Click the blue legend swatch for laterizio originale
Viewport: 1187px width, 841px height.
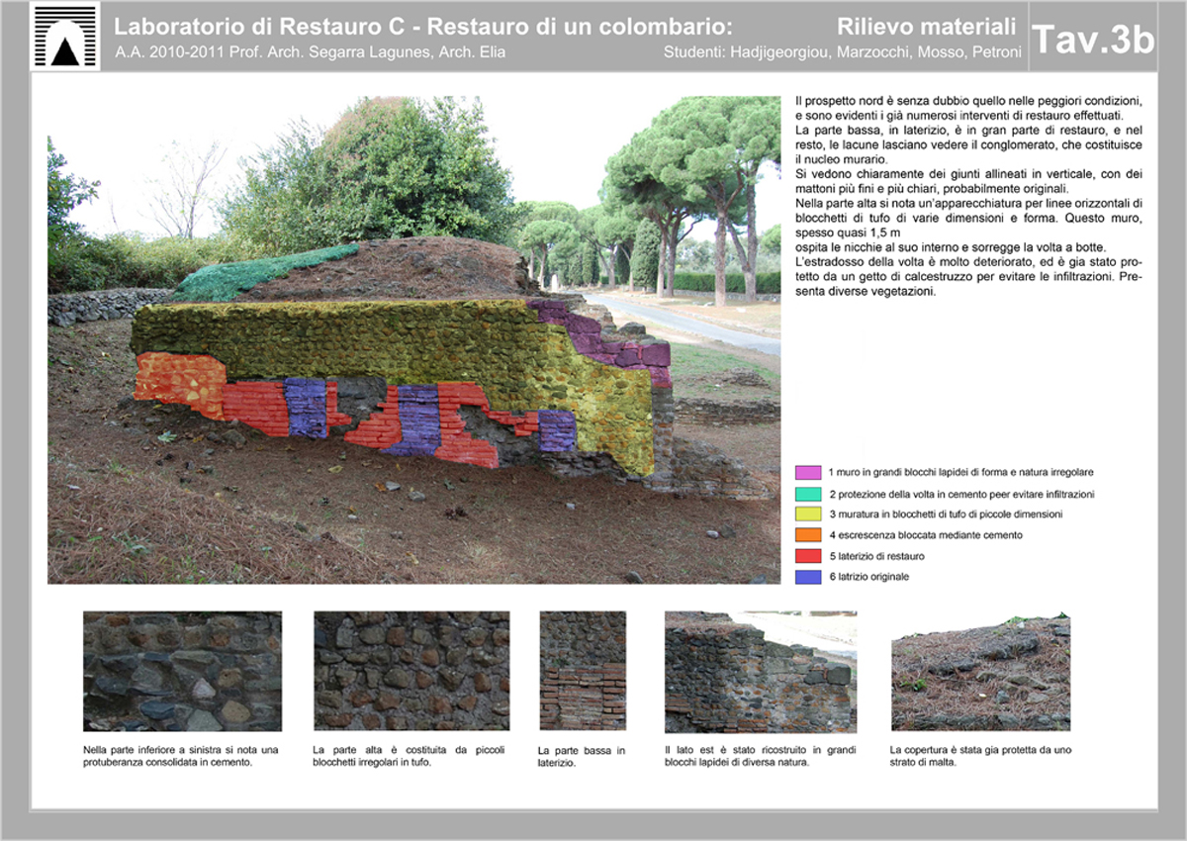pyautogui.click(x=808, y=577)
